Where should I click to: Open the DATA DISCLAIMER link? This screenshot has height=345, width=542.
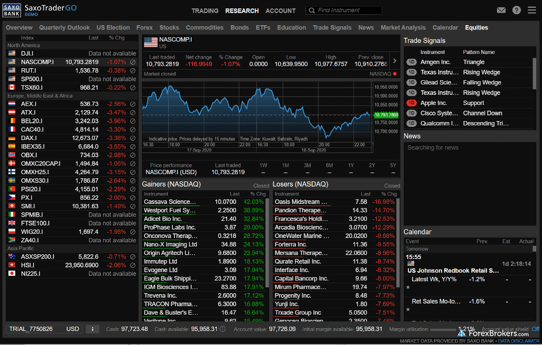point(518,341)
